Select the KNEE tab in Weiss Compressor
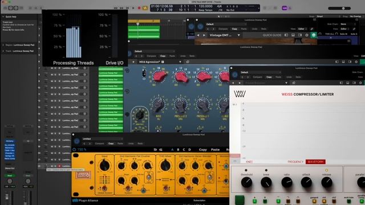Image resolution: width=365 pixels, height=205 pixels. click(x=249, y=162)
